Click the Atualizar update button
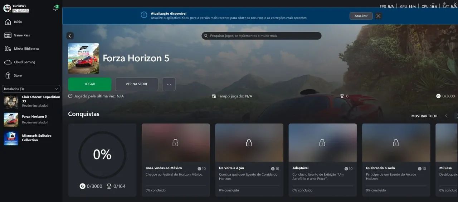Screen dimensions: 458x202 [x=361, y=16]
